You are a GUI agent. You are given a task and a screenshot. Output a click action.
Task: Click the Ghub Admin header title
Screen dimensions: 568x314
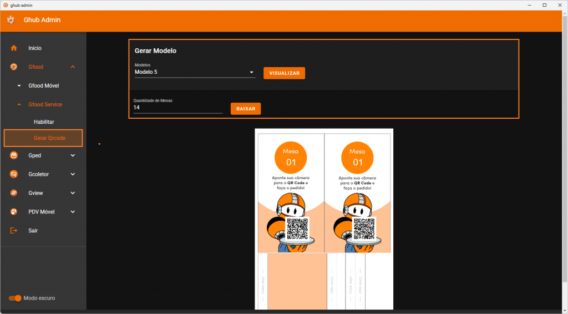pos(42,20)
